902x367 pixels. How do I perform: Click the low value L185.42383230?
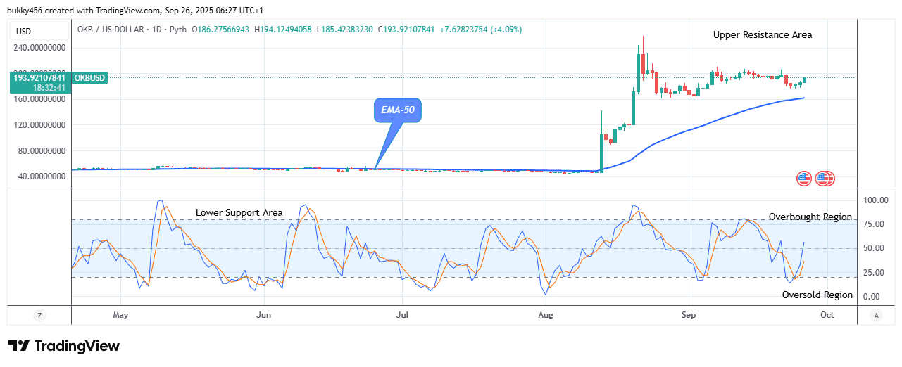tap(346, 30)
